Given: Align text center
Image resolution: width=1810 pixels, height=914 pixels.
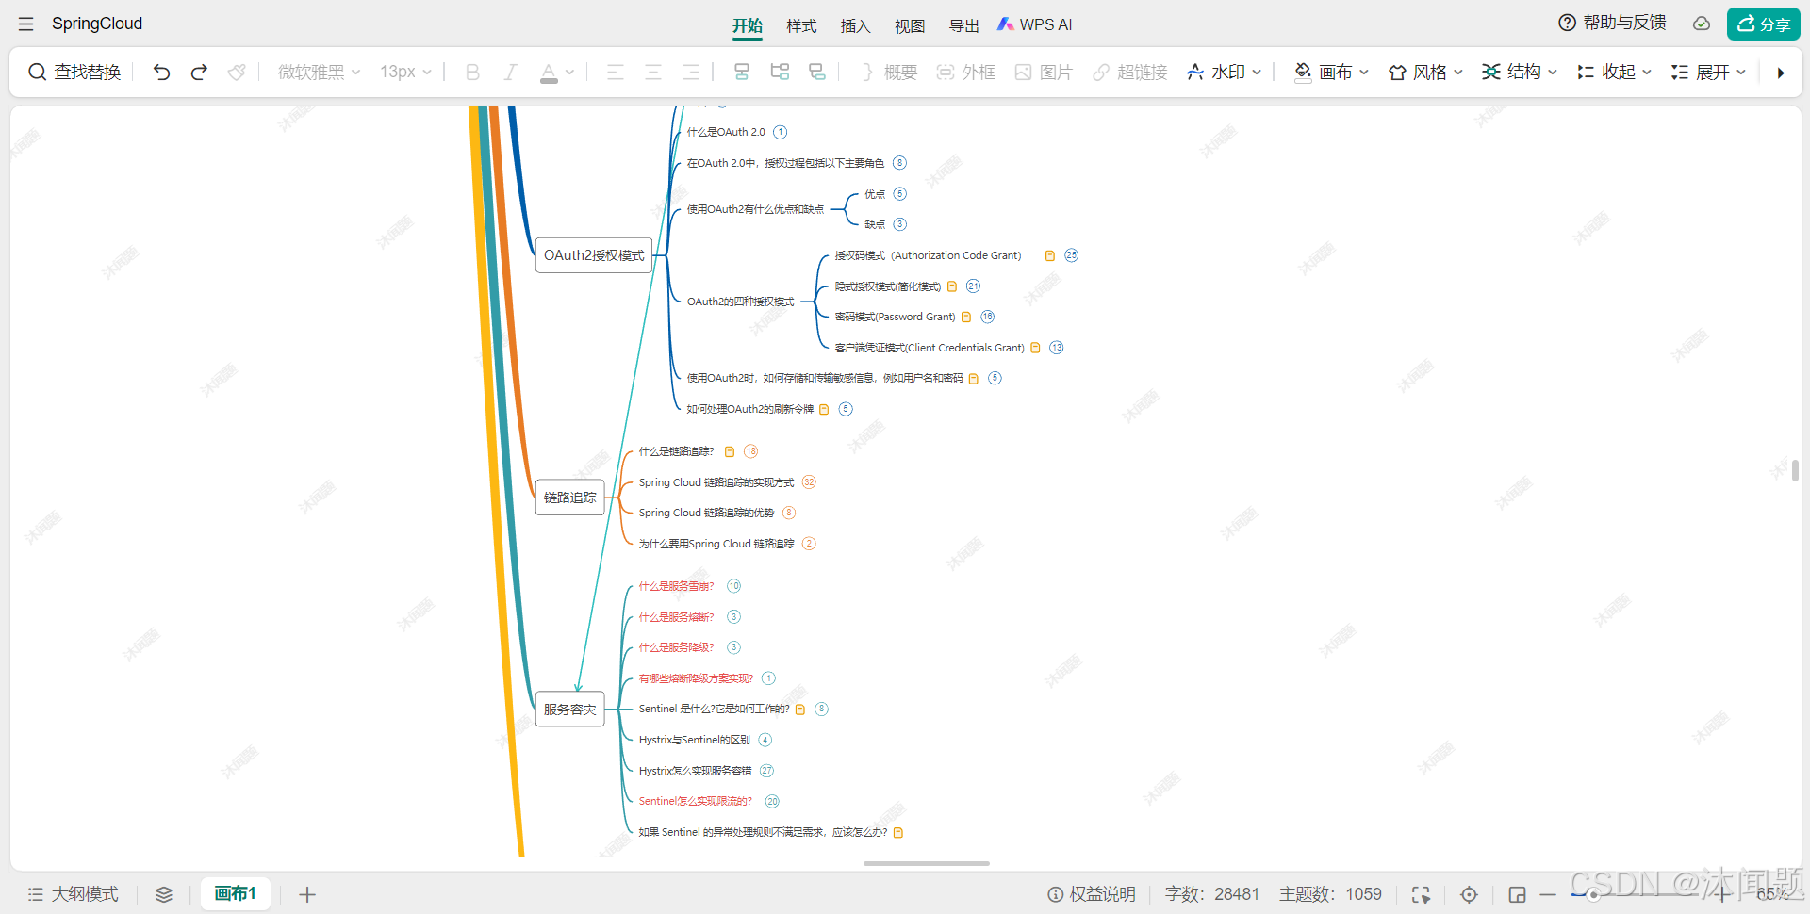Looking at the screenshot, I should tap(652, 73).
